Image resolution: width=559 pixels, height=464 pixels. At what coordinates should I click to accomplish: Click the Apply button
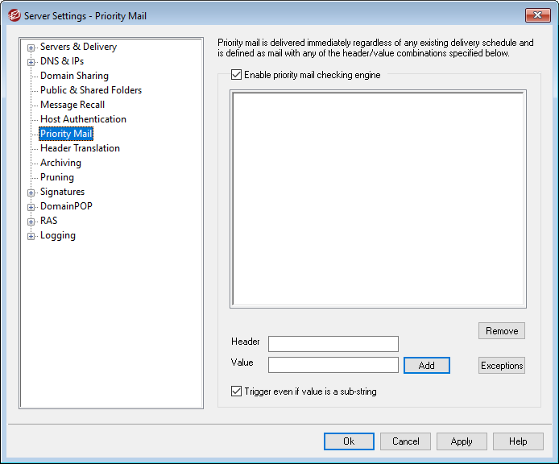point(461,441)
